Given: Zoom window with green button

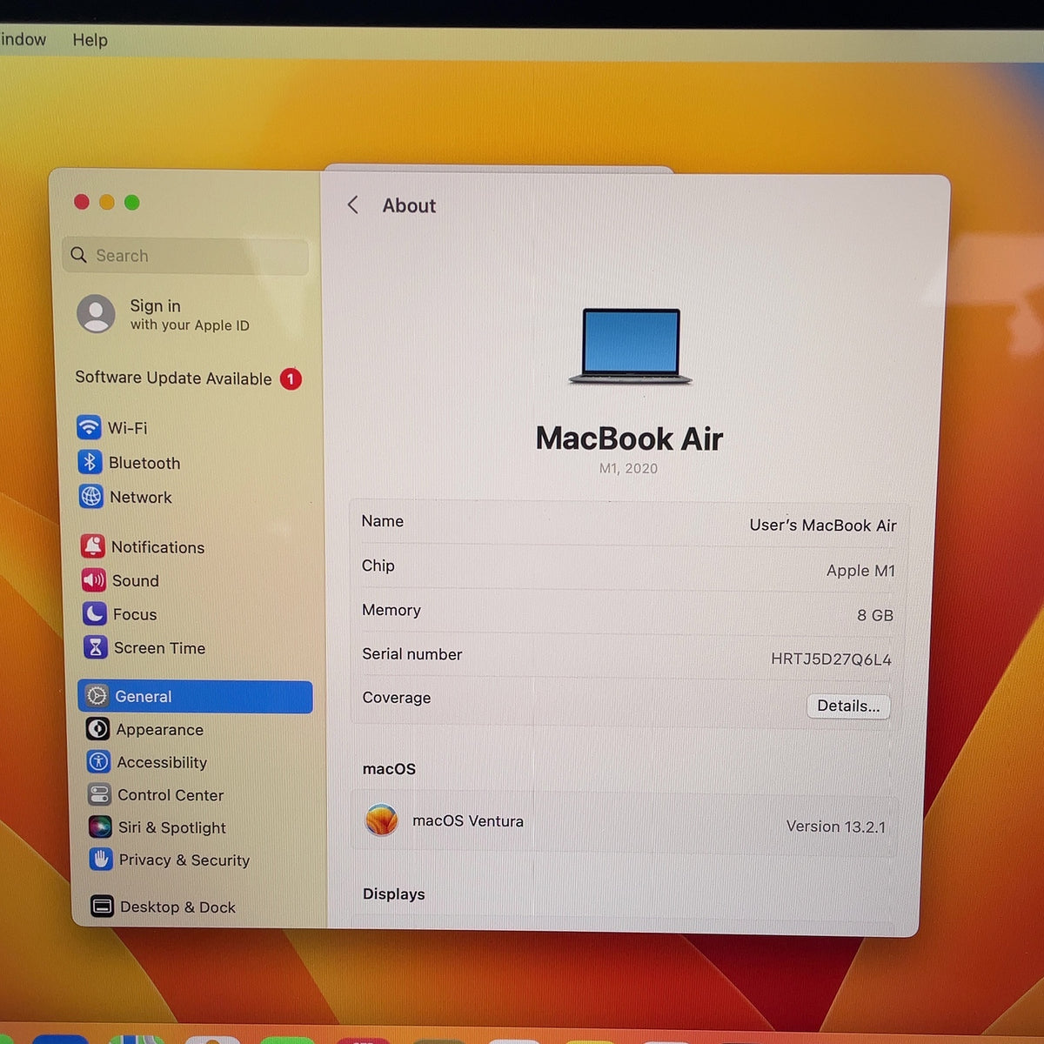Looking at the screenshot, I should tap(132, 202).
